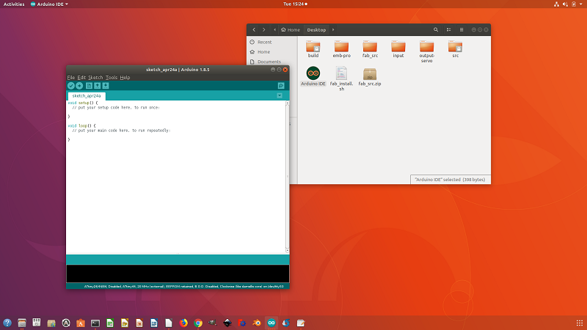This screenshot has height=330, width=587.
Task: Click the Home path button in Files
Action: [291, 29]
